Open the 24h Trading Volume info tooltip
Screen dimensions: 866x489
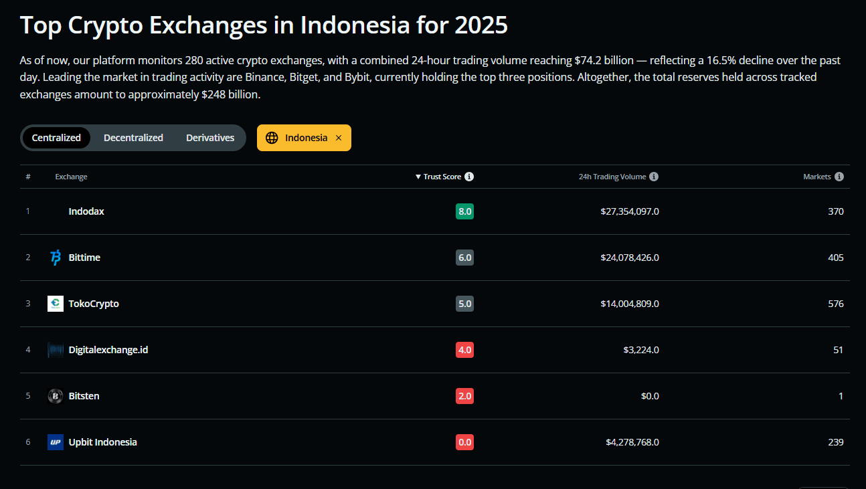(x=655, y=176)
